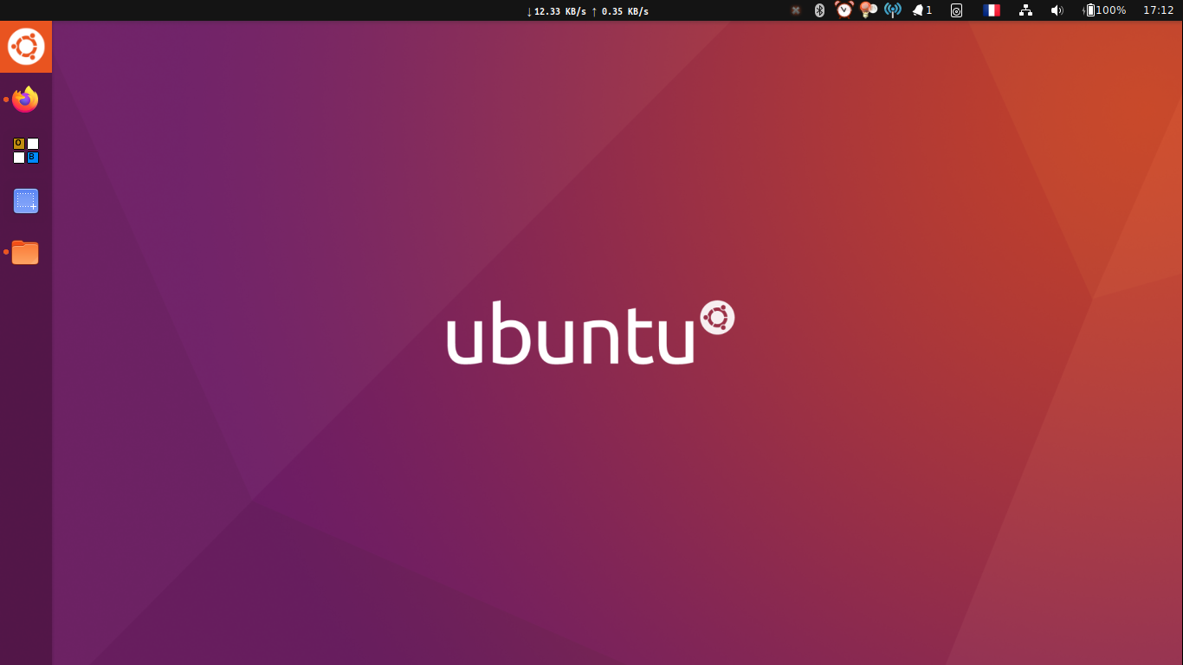The image size is (1183, 665).
Task: Open the 17:12 clock calendar menu
Action: point(1159,10)
